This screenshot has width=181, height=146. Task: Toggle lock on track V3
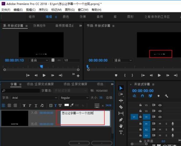tap(140, 105)
